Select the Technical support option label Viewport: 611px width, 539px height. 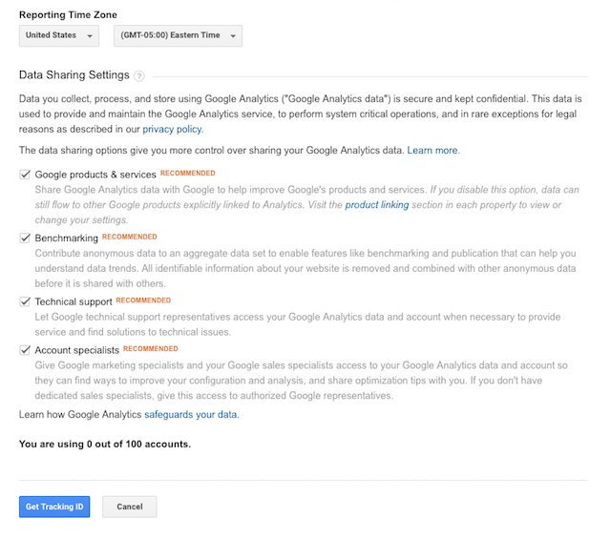coord(74,301)
